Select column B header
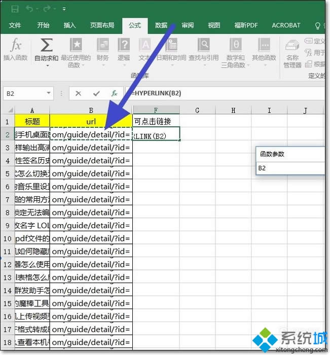 [91, 111]
